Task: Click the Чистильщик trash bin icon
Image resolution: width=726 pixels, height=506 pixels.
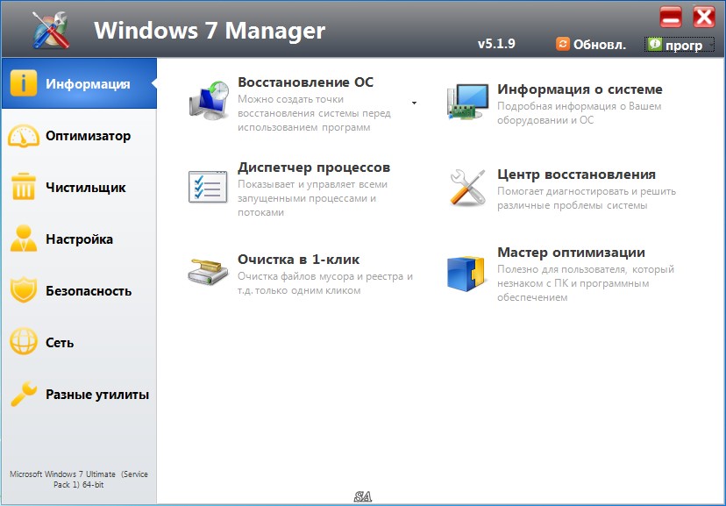Action: tap(23, 187)
